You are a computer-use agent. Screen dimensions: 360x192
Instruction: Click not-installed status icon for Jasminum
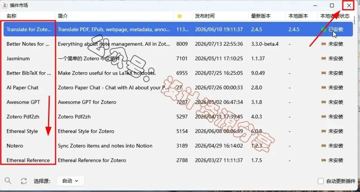tap(324, 59)
